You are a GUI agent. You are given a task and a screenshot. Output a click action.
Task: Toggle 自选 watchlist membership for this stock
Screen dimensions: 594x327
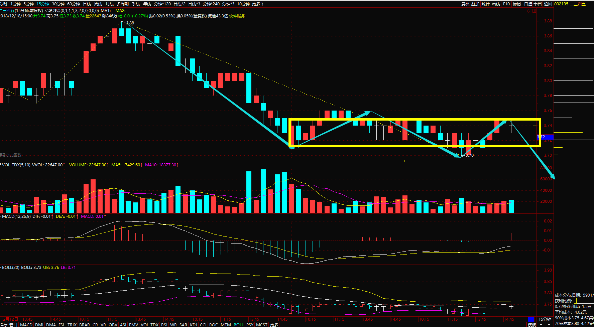pyautogui.click(x=527, y=4)
